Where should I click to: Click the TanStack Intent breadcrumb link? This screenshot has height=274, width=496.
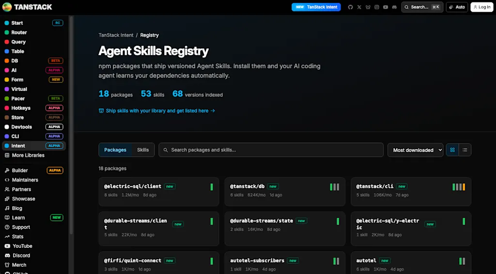tap(116, 35)
